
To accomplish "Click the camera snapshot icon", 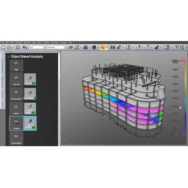I will click(x=86, y=47).
